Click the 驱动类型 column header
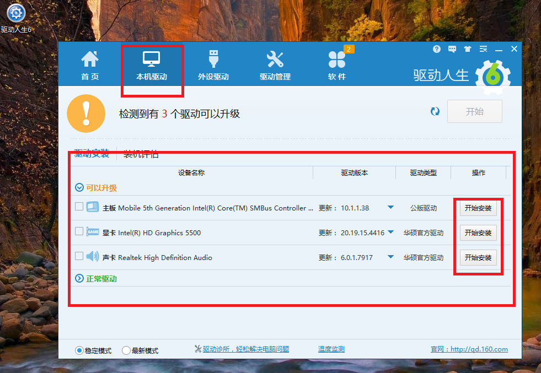The image size is (541, 373). point(424,172)
